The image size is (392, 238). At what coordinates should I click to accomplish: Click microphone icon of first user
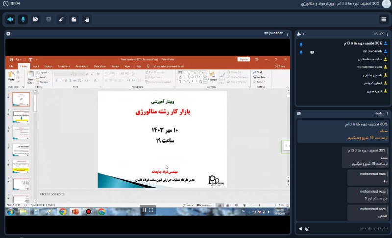click(x=301, y=44)
